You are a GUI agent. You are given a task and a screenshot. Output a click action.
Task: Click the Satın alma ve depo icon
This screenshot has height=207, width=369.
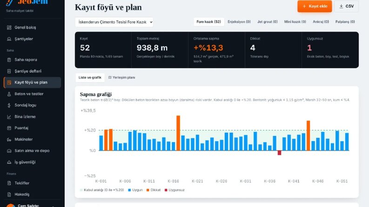coord(9,151)
